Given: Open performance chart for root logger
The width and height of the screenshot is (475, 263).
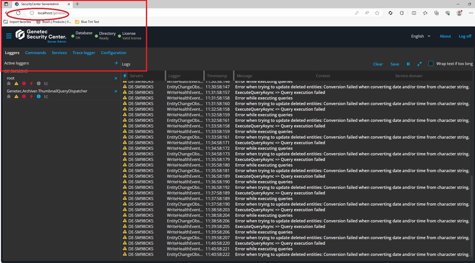Looking at the screenshot, I should point(46,84).
